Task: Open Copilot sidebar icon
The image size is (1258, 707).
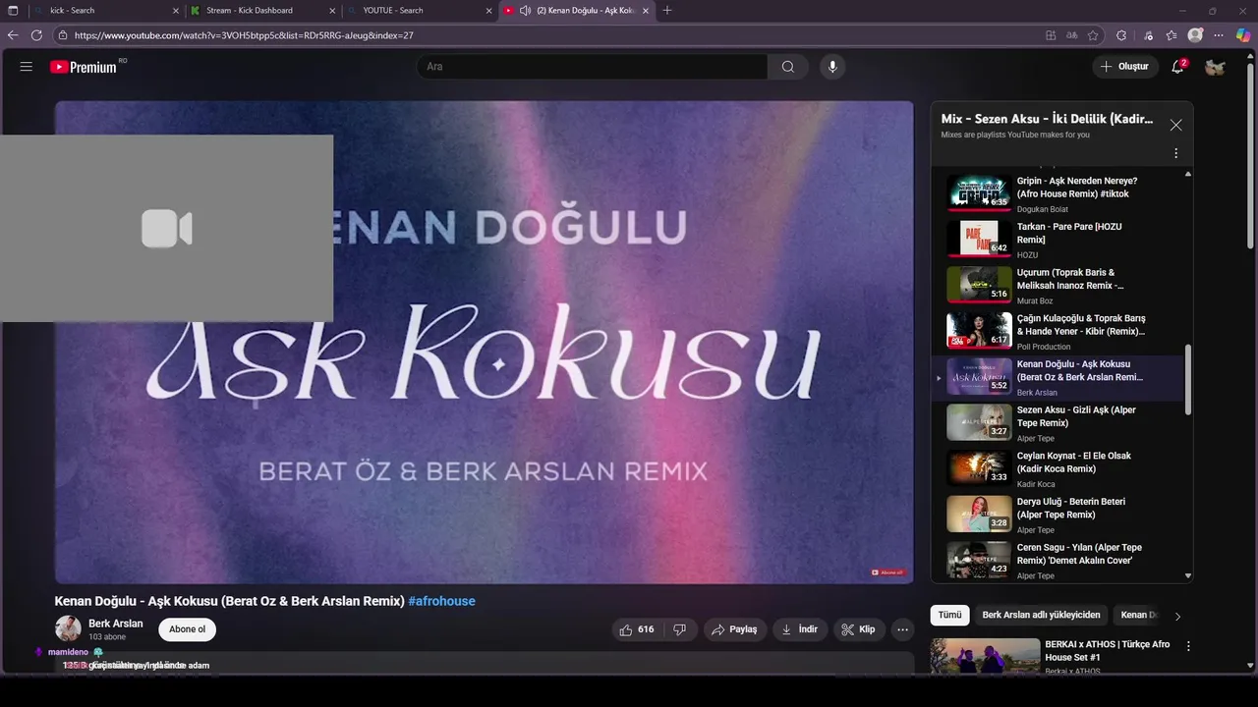Action: point(1243,35)
